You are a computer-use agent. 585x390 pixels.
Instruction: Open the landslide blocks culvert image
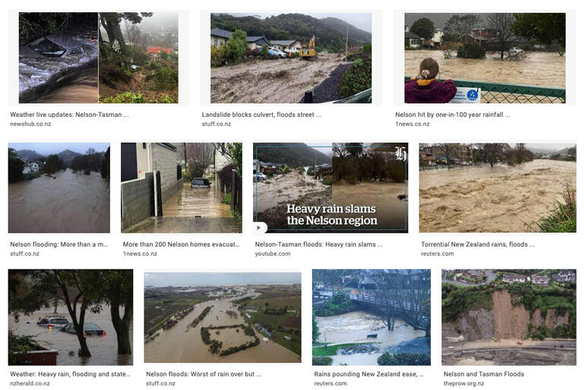(291, 58)
